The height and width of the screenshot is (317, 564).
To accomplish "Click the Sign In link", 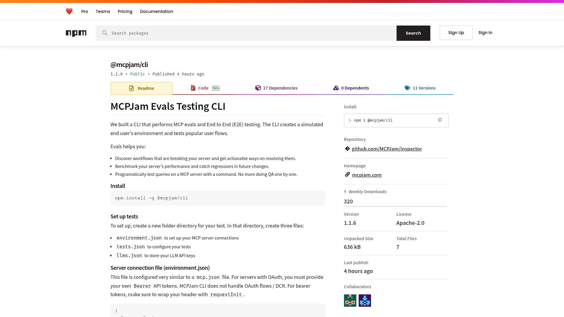I will [485, 33].
